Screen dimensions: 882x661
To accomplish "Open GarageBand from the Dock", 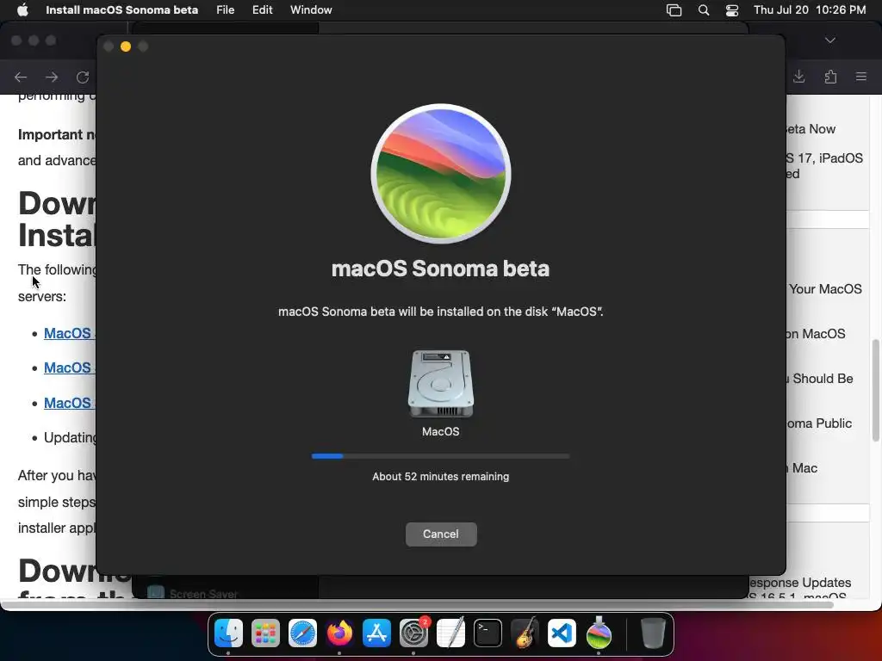I will (x=525, y=633).
